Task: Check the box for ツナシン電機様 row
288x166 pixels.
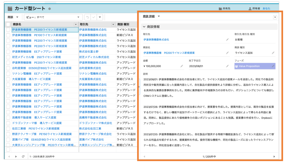Action: (8, 74)
